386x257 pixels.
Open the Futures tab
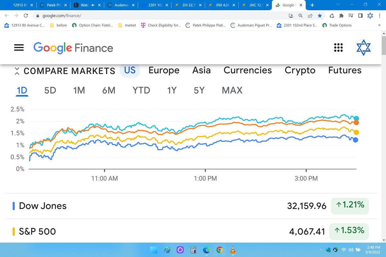click(345, 70)
